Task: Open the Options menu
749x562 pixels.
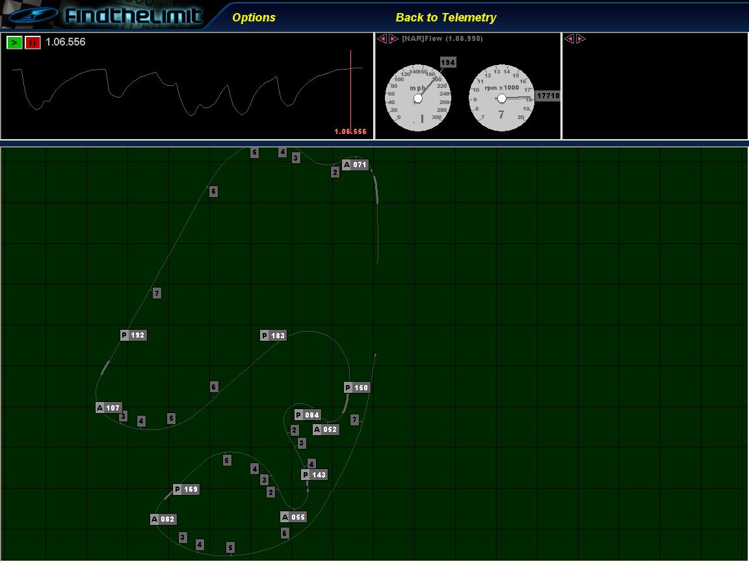Action: point(254,18)
